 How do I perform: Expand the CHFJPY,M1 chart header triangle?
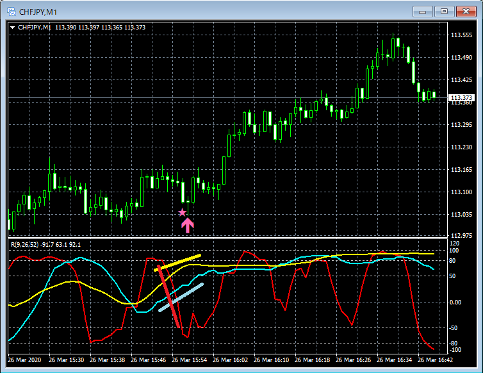click(13, 28)
